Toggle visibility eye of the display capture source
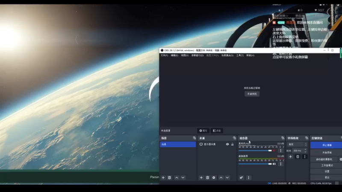342x192 pixels. pos(227,144)
